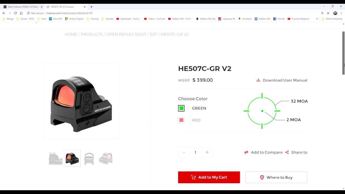Decrease quantity with minus button
345x194 pixels.
[x=184, y=152]
